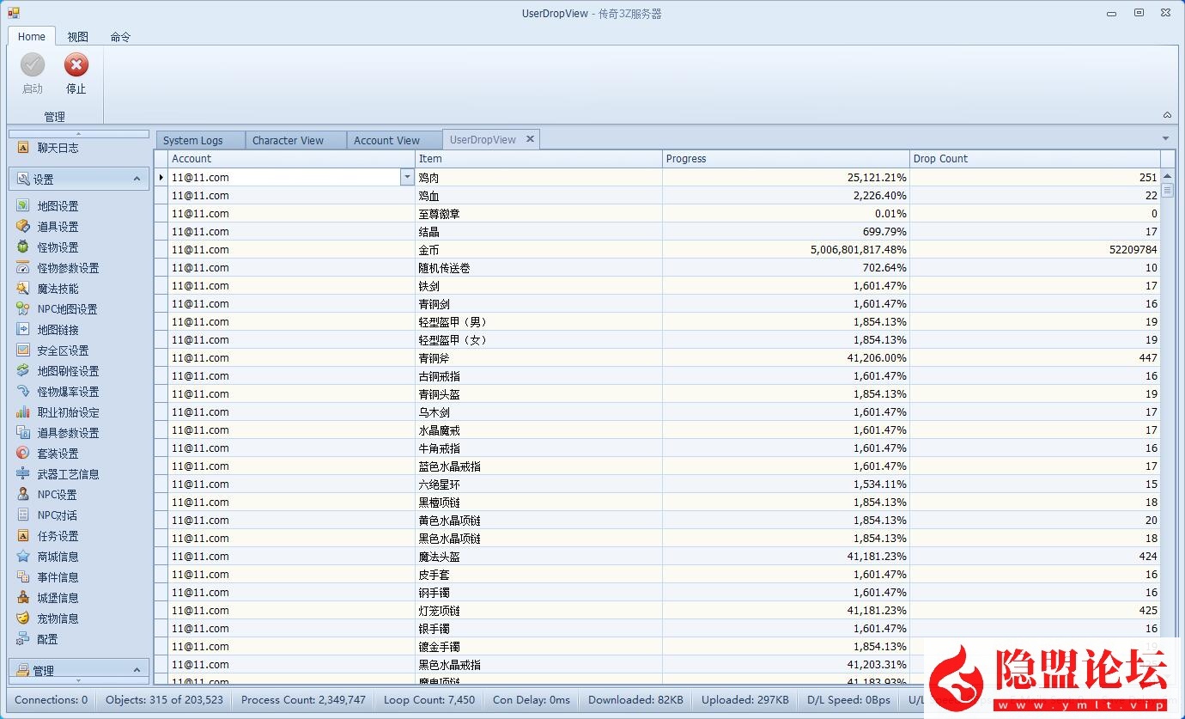Viewport: 1185px width, 719px height.
Task: Open Account cell dropdown arrow
Action: 407,177
